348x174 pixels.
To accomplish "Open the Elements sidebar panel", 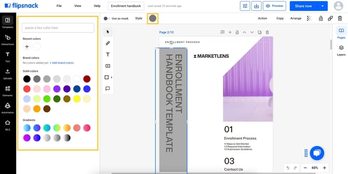I will pos(8,91).
